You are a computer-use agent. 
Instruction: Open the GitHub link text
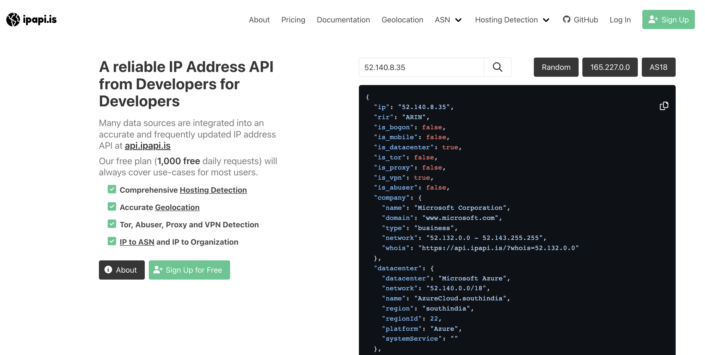[586, 20]
